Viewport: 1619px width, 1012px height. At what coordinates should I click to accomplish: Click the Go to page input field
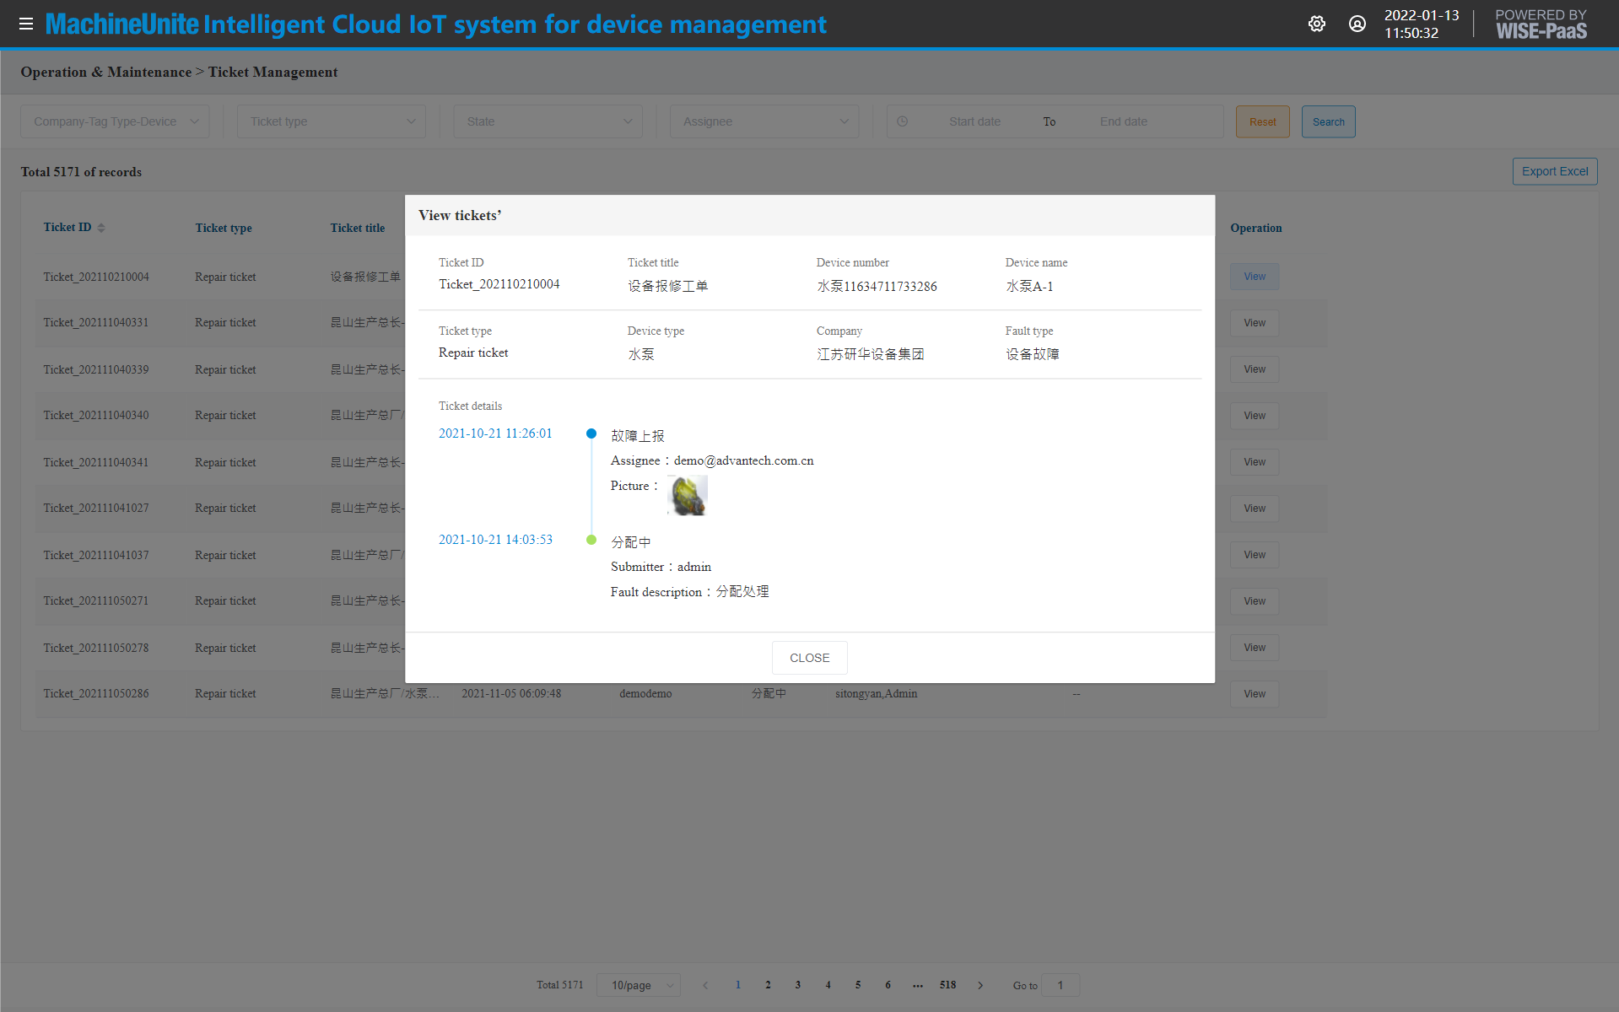click(1060, 985)
